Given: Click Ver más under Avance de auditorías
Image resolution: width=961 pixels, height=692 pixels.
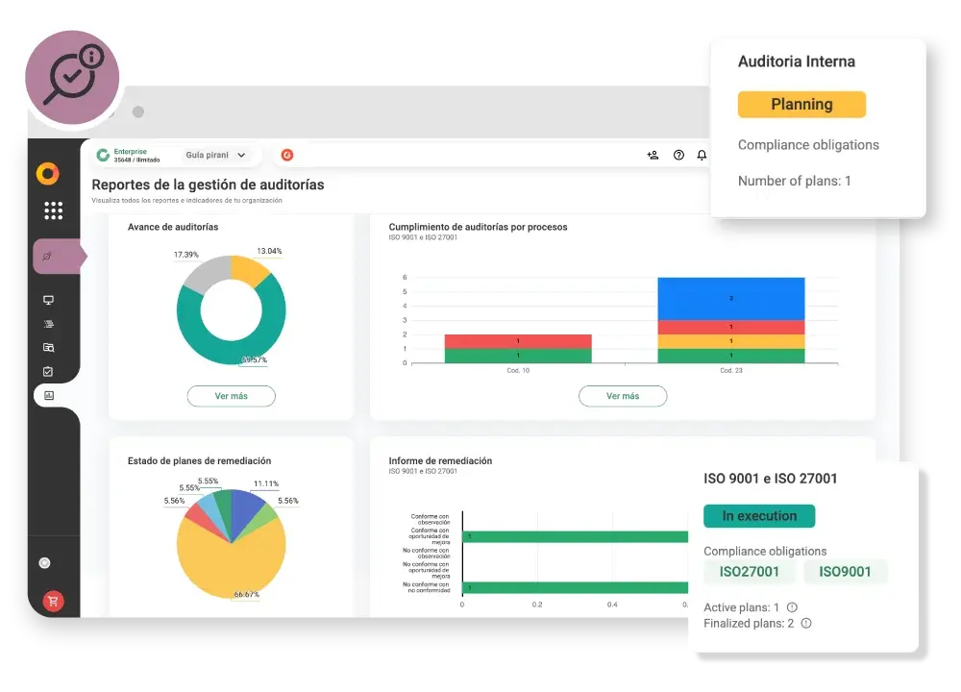Looking at the screenshot, I should (231, 396).
